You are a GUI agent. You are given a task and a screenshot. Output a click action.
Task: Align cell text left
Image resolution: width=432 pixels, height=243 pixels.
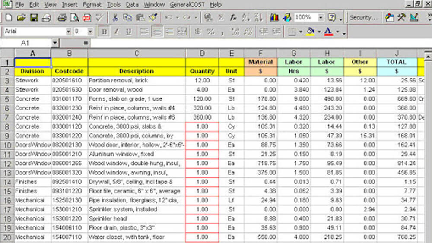[144, 32]
